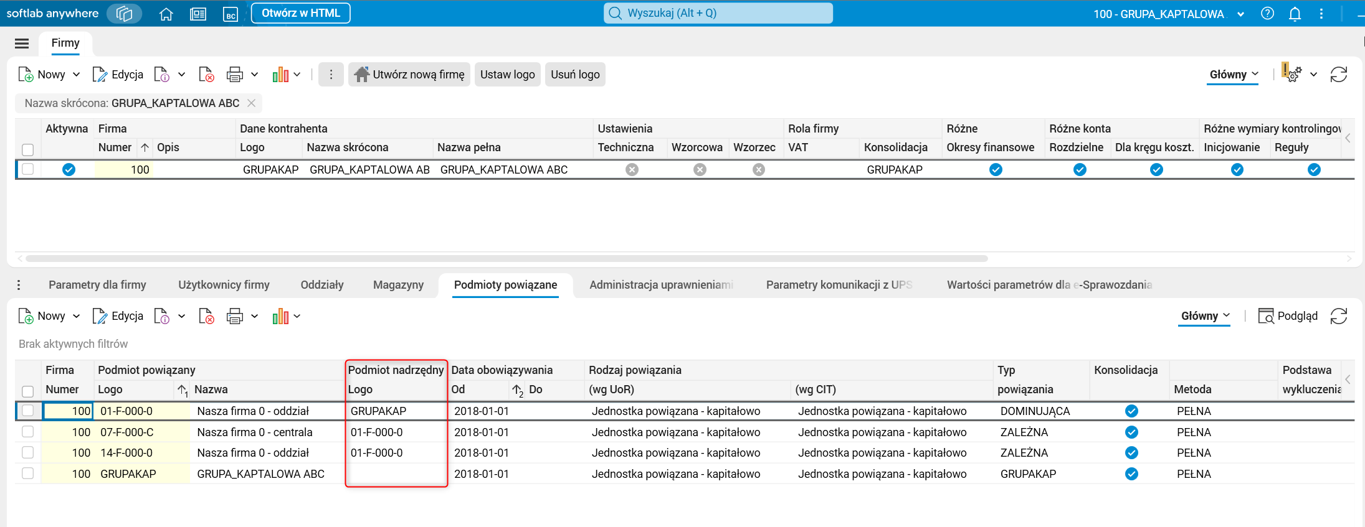Tick the checkbox for company row 100
This screenshot has width=1365, height=527.
(28, 169)
